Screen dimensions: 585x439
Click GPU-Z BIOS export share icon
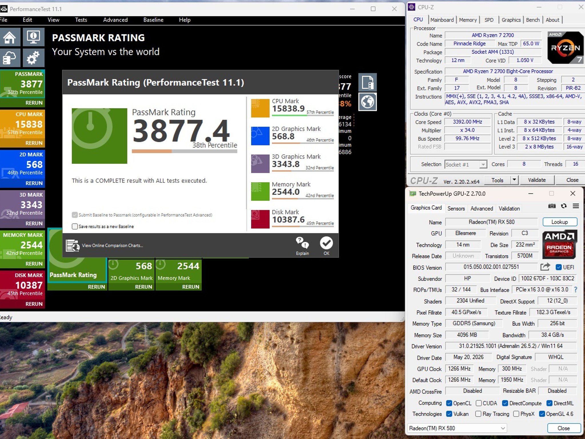pyautogui.click(x=545, y=267)
